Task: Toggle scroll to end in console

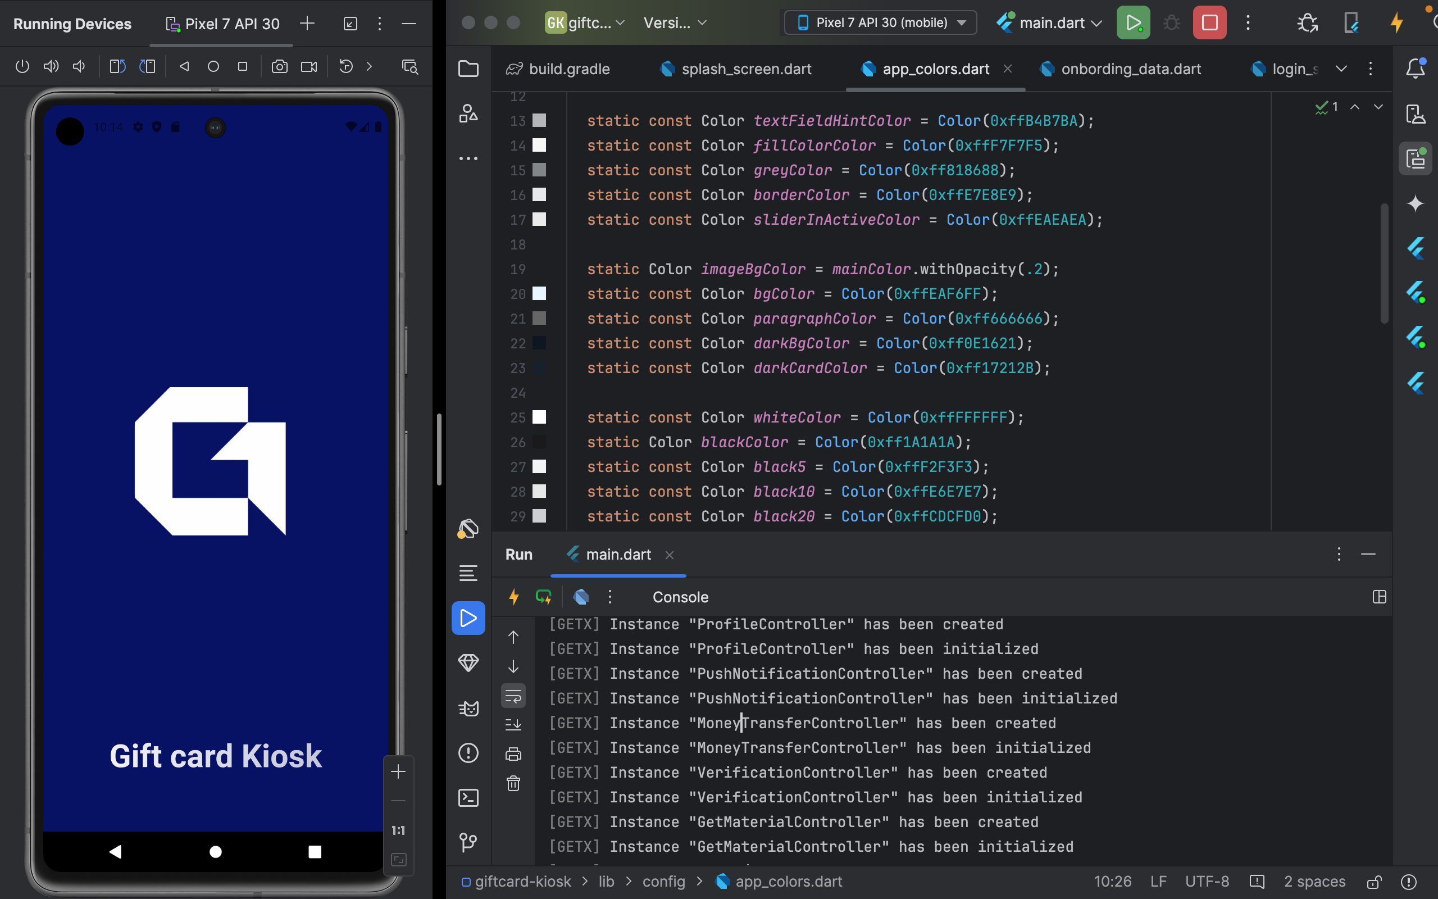Action: [513, 724]
